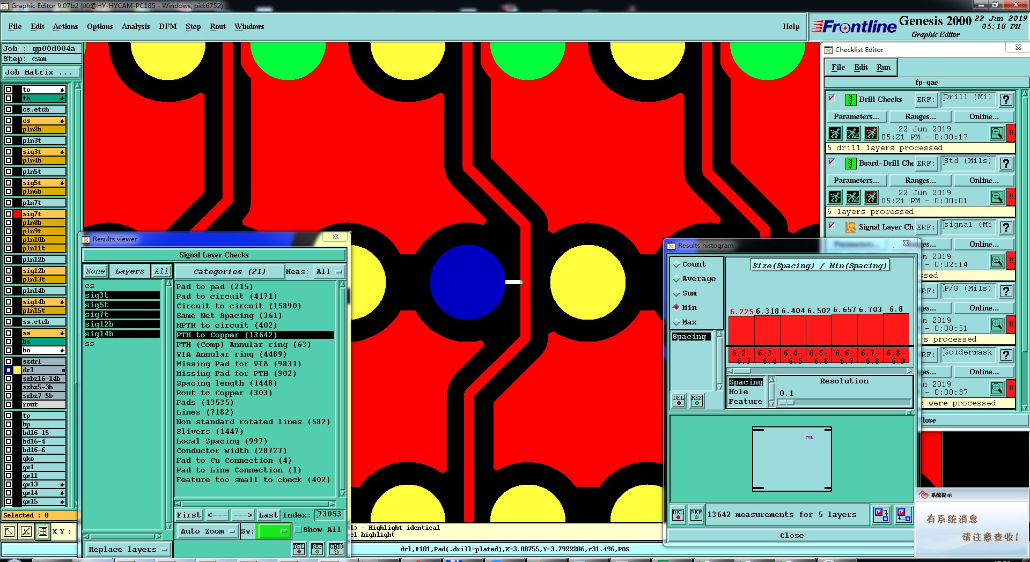This screenshot has width=1030, height=562.
Task: Click the DEL icon in Results viewer
Action: pos(299,549)
